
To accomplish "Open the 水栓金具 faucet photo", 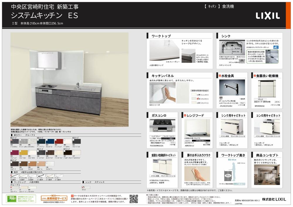I will (232, 88).
